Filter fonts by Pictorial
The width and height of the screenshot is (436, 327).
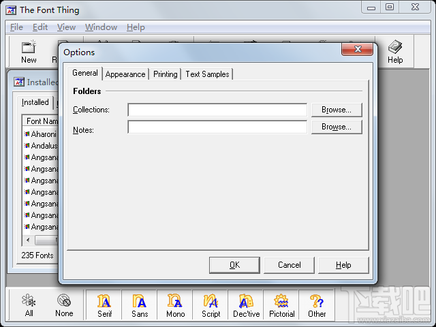(x=281, y=306)
